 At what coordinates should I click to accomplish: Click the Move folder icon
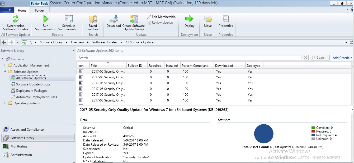pyautogui.click(x=208, y=19)
